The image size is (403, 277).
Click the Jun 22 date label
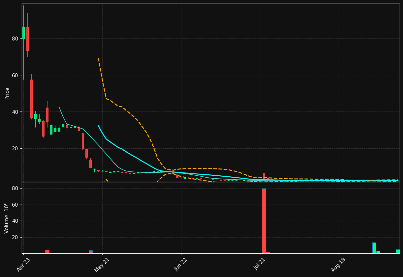[x=181, y=264]
